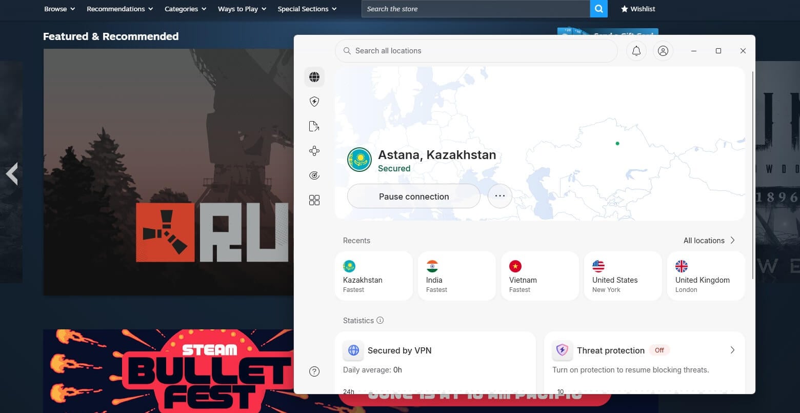This screenshot has width=800, height=413.
Task: Click the Threat protection shield card icon
Action: coord(563,350)
